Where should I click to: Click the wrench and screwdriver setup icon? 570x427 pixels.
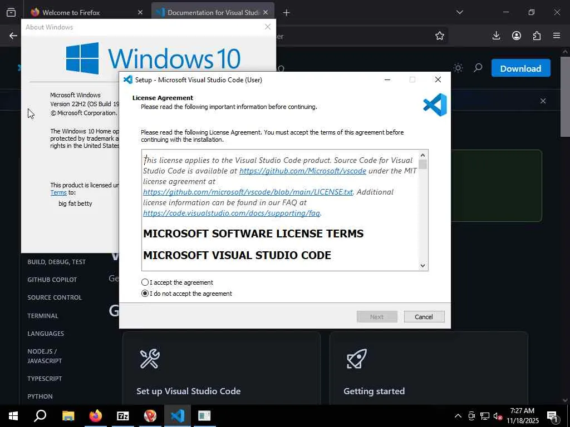click(150, 359)
